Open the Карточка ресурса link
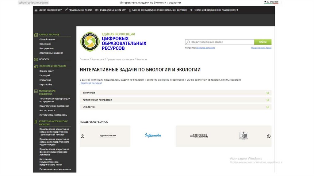The image size is (314, 176). click(x=91, y=83)
